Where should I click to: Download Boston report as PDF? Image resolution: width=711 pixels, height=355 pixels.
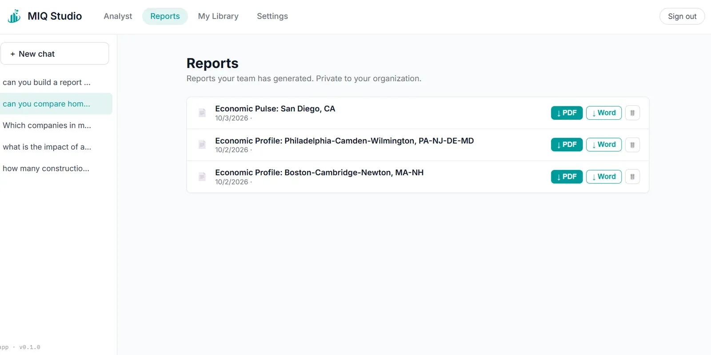pyautogui.click(x=567, y=177)
